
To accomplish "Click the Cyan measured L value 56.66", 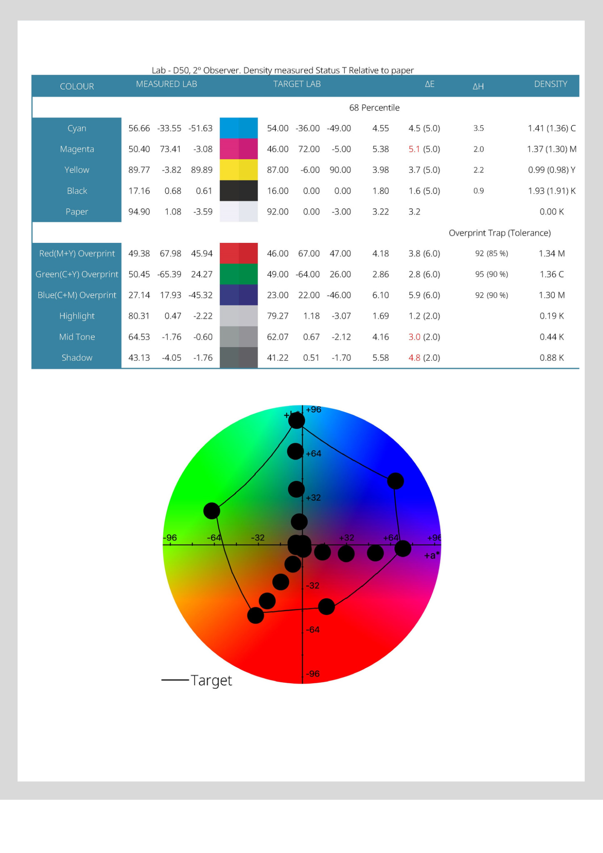I will click(x=139, y=128).
